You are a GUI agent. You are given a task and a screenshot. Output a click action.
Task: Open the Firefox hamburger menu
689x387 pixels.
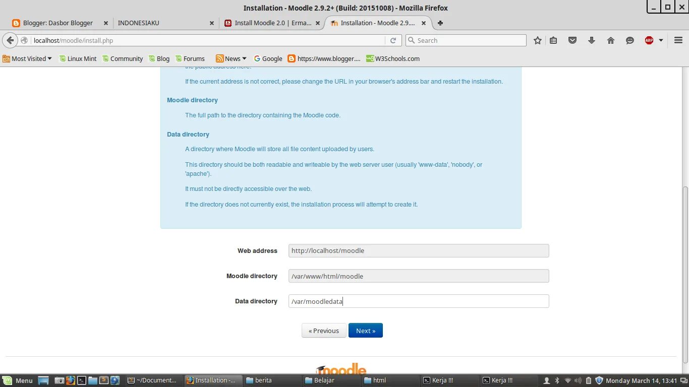678,40
